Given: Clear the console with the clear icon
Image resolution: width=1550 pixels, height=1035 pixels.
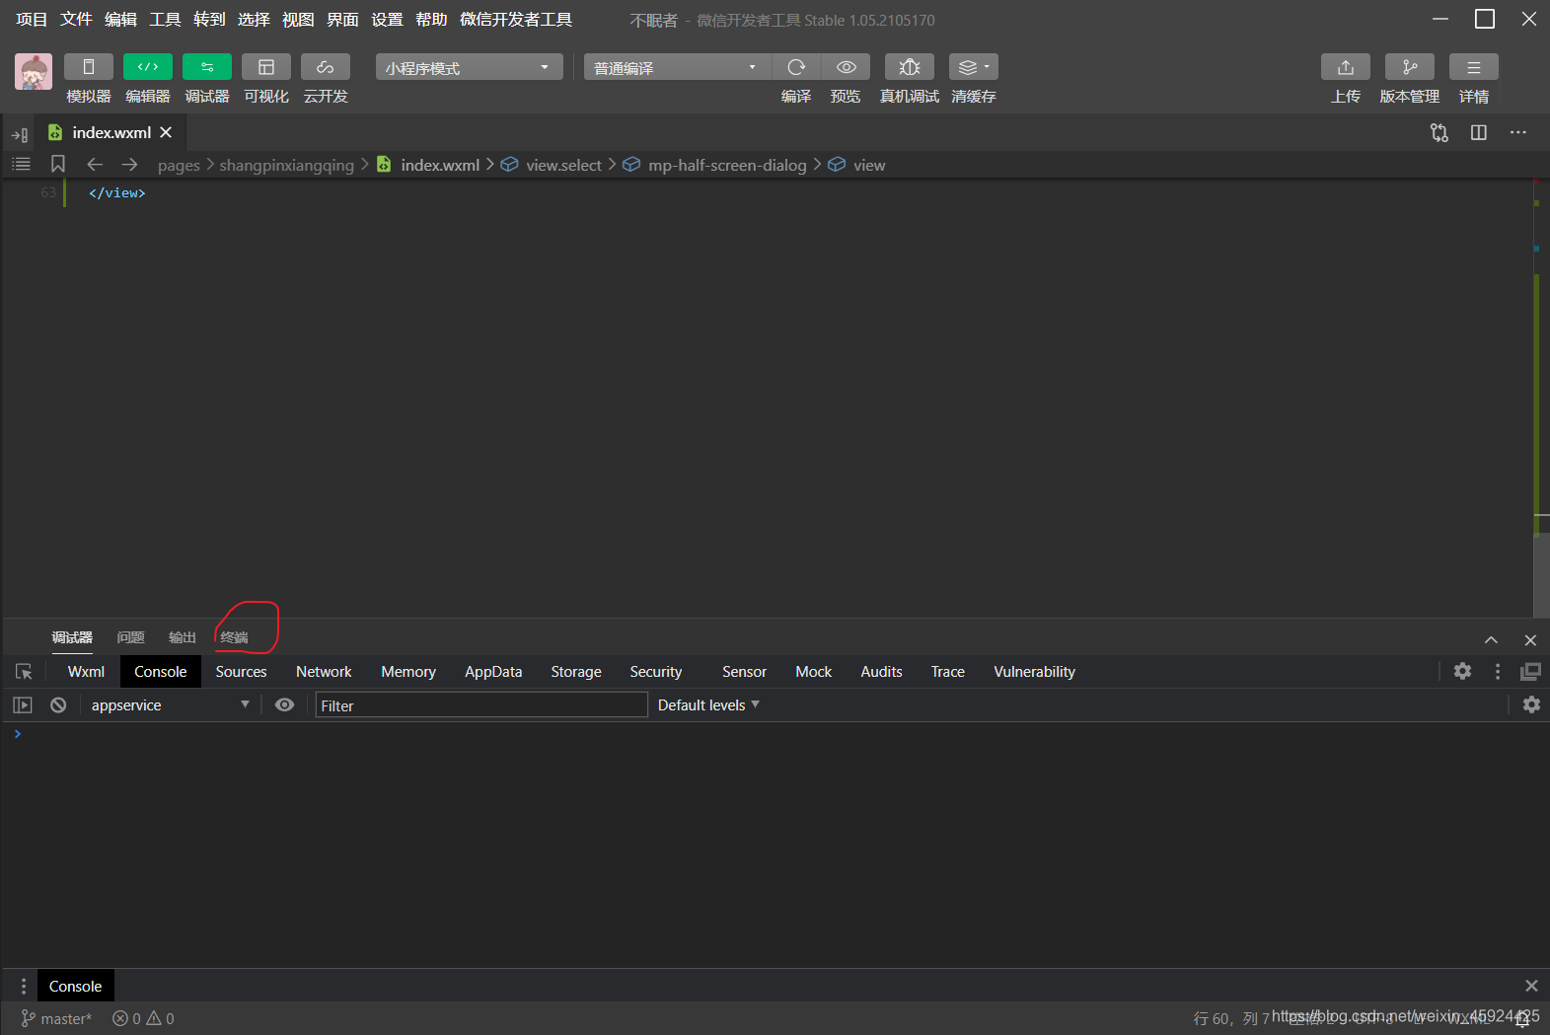Looking at the screenshot, I should [58, 704].
